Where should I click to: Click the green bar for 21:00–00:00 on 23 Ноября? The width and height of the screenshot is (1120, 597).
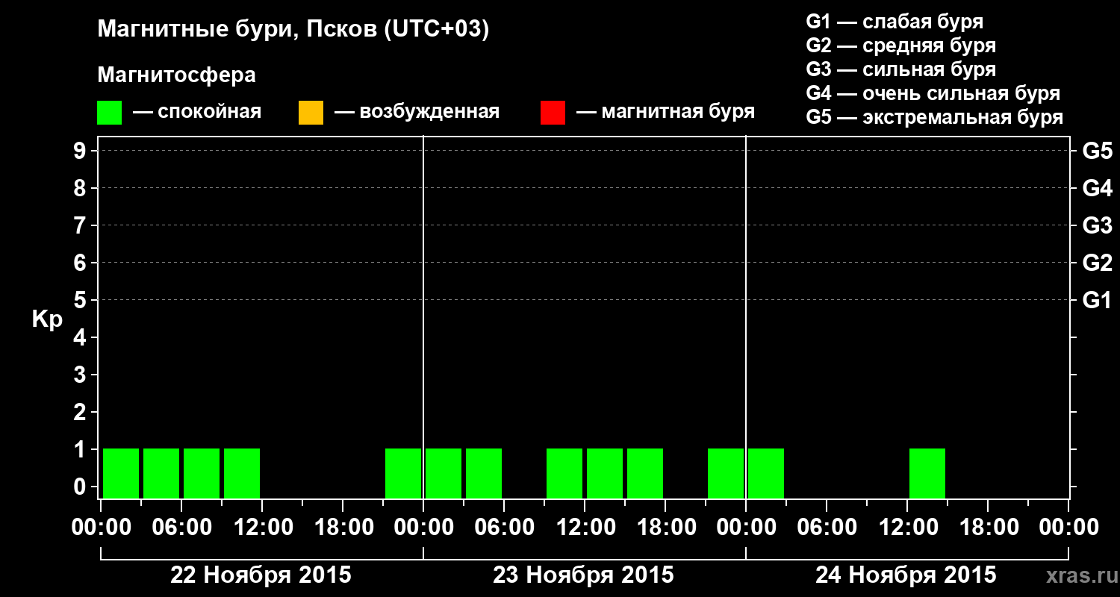pyautogui.click(x=726, y=473)
